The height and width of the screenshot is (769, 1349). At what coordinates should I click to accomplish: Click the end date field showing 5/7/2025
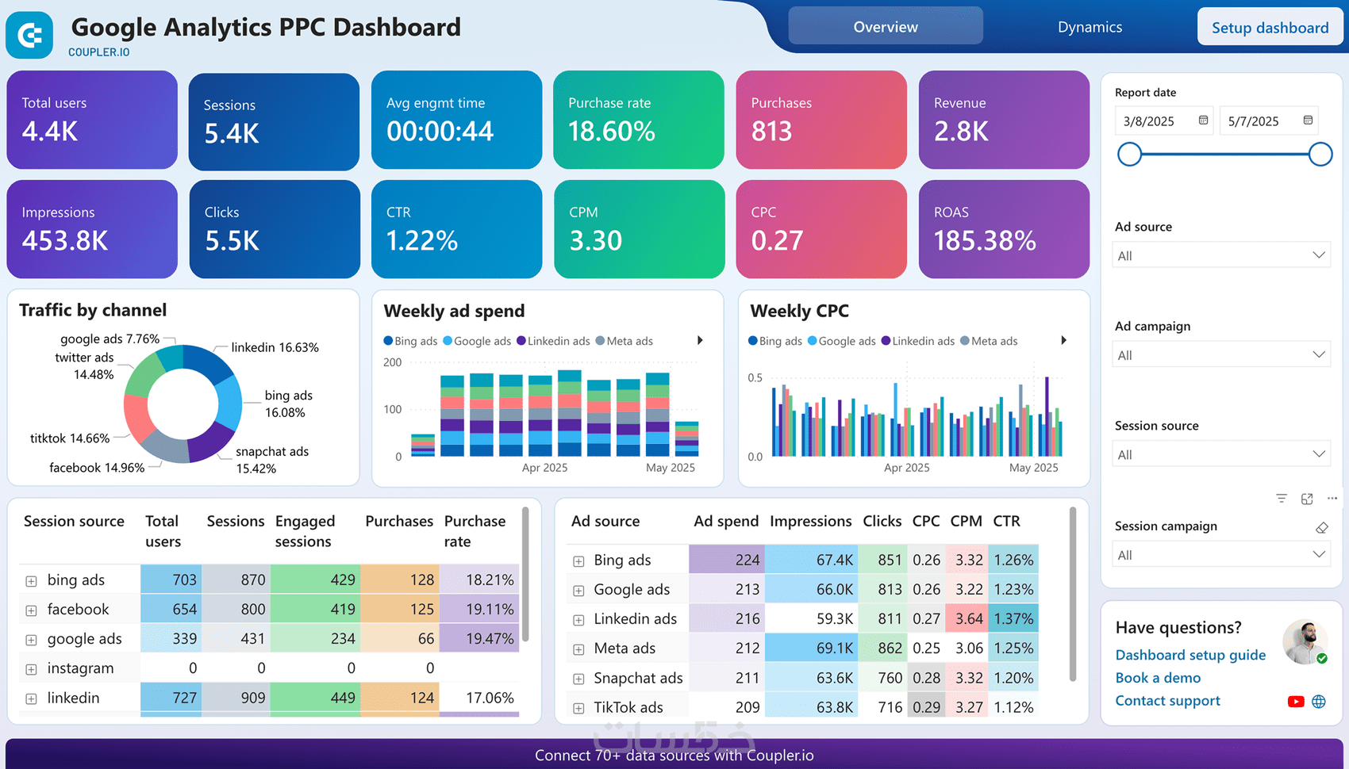(1269, 121)
